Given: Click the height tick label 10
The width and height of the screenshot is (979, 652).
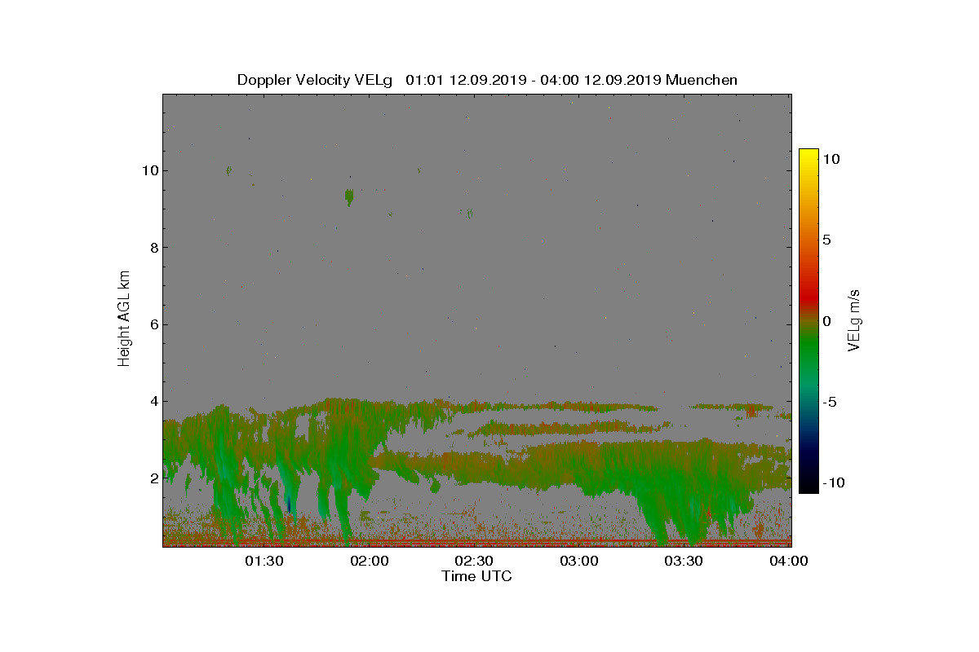Looking at the screenshot, I should [x=149, y=170].
